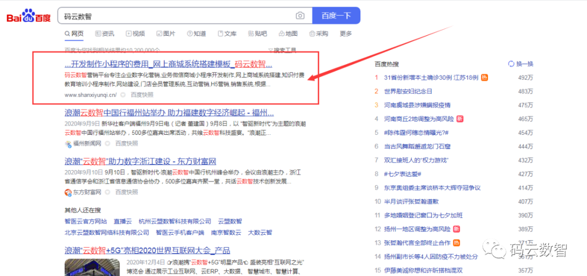Click the 换一换 refresh icon
Screen dimensions: 587x276
[511, 64]
